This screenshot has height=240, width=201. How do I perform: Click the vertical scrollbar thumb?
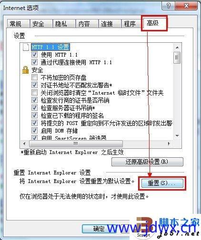pos(177,58)
